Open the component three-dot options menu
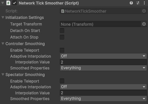The height and width of the screenshot is (104, 148). [144, 3]
